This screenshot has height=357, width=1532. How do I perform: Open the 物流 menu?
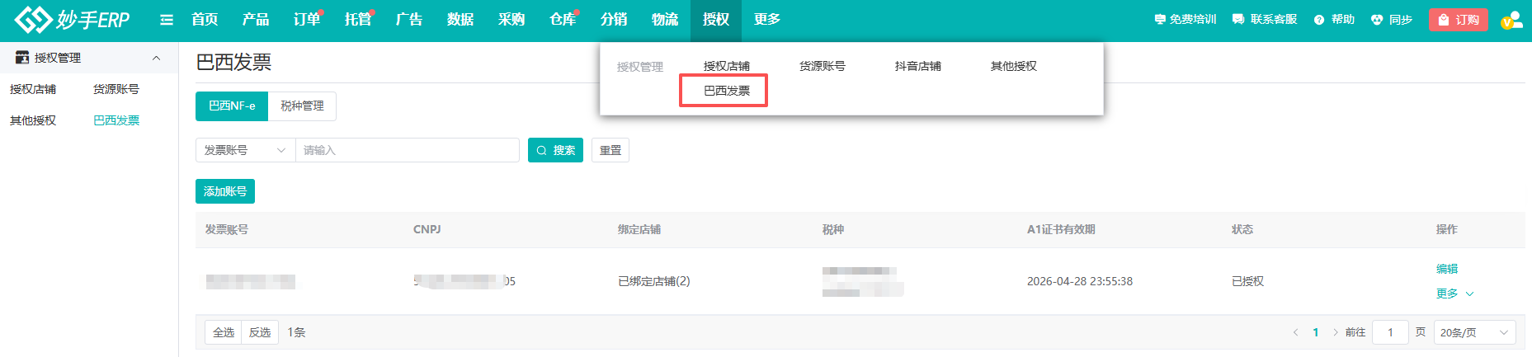point(665,19)
